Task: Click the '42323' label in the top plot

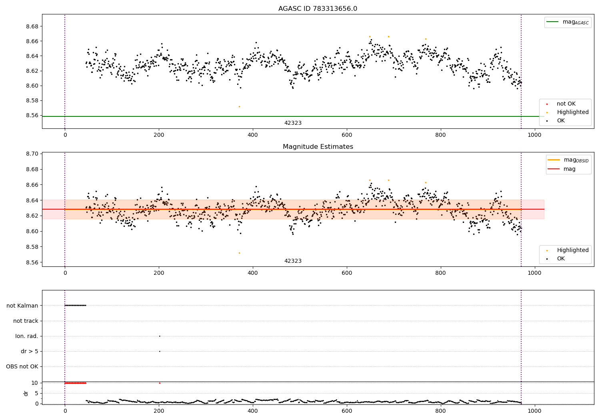Action: coord(293,123)
